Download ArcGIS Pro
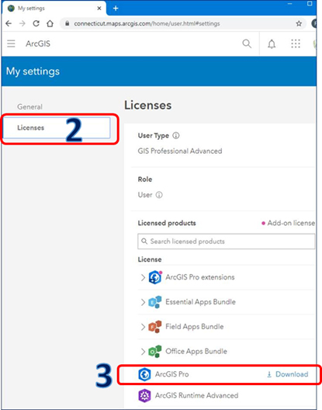 click(287, 374)
